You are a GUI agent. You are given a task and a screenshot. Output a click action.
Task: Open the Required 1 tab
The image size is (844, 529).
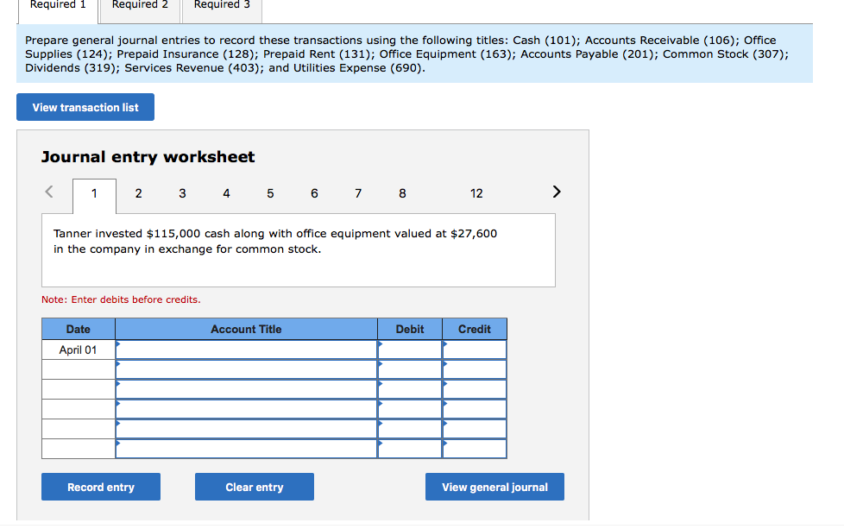tap(57, 7)
